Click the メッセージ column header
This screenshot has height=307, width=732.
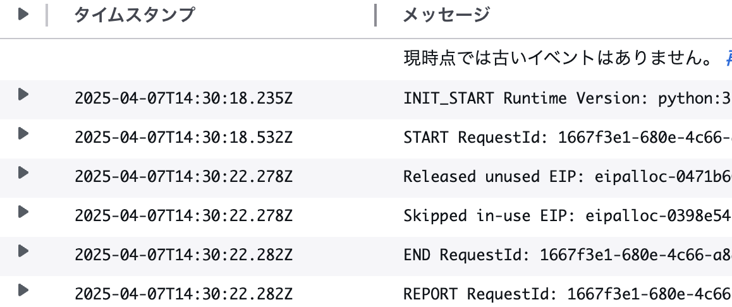point(446,15)
